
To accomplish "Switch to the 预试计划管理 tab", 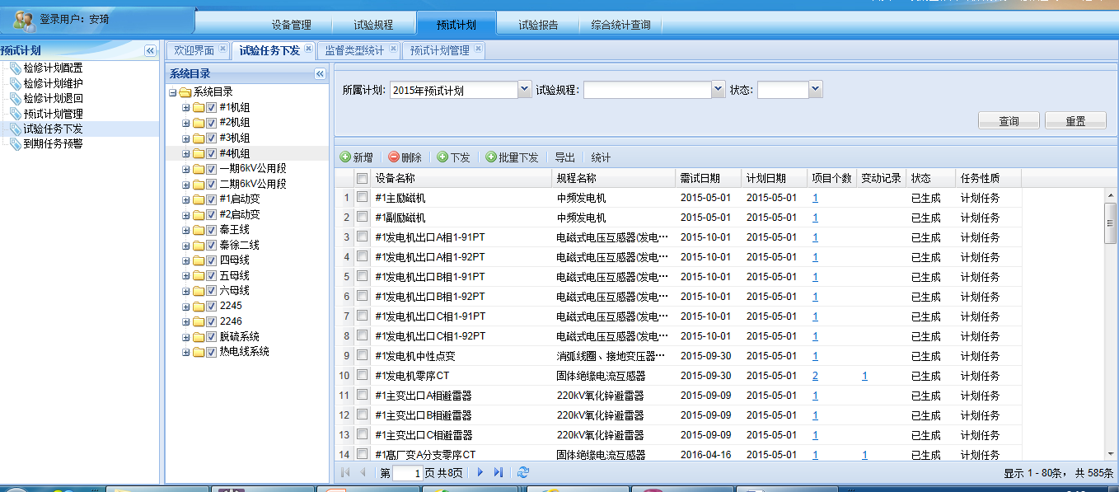I will pyautogui.click(x=439, y=50).
